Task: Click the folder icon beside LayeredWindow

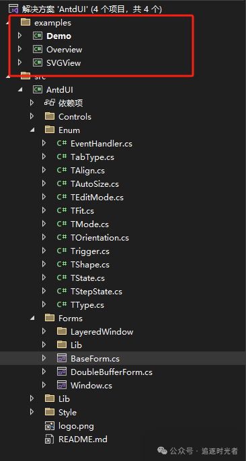Action: pyautogui.click(x=62, y=331)
